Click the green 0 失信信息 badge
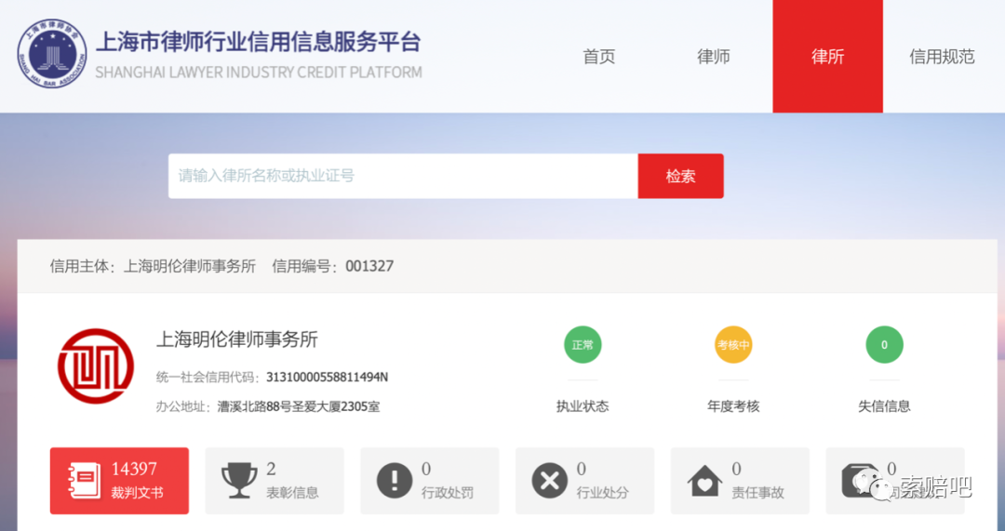The image size is (1005, 531). point(885,345)
